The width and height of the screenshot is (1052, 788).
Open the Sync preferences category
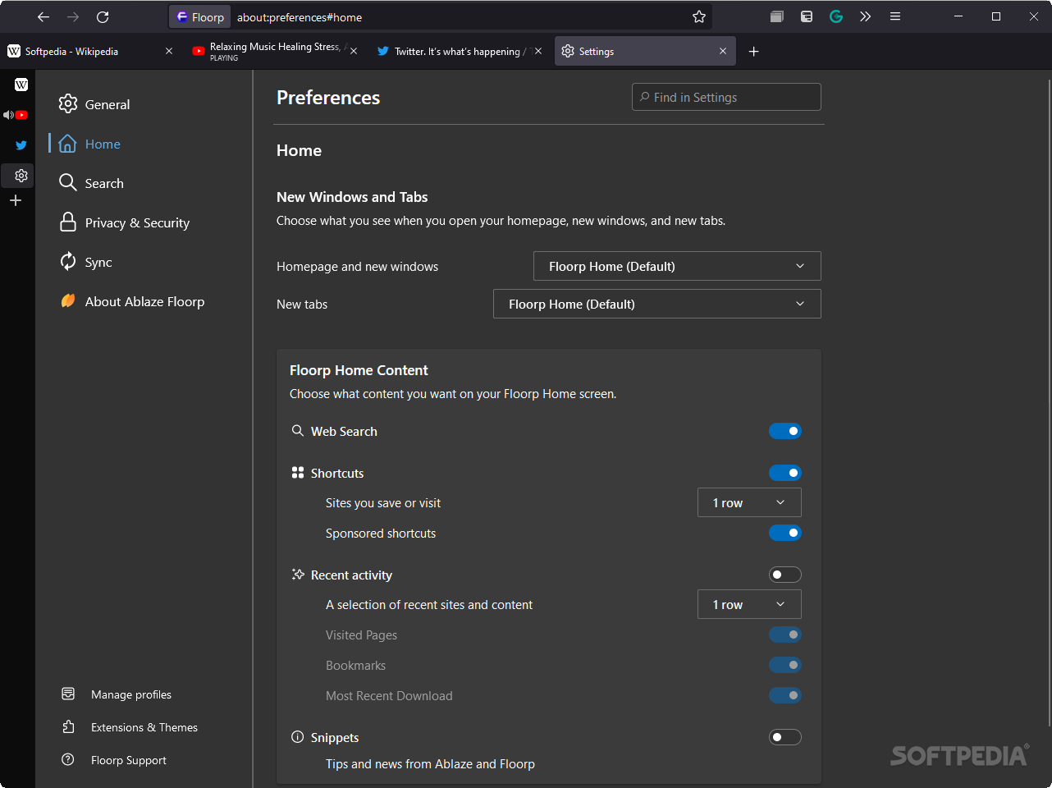click(85, 262)
